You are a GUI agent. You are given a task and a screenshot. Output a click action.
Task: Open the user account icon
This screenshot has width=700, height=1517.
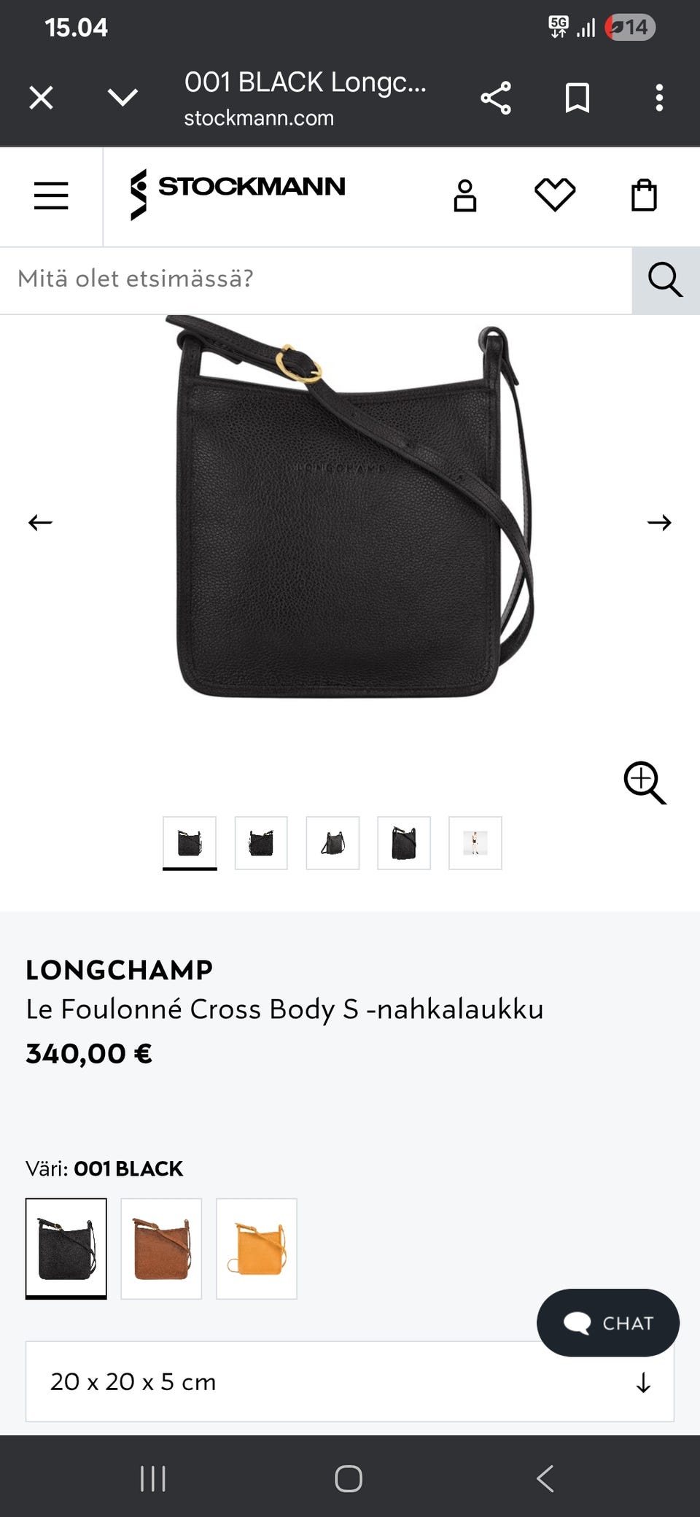click(465, 196)
